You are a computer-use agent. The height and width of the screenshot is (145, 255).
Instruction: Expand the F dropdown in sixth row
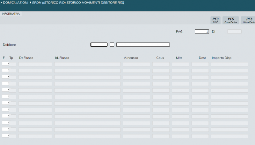pos(5,96)
